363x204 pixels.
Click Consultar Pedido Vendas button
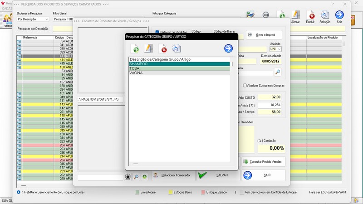tap(264, 162)
